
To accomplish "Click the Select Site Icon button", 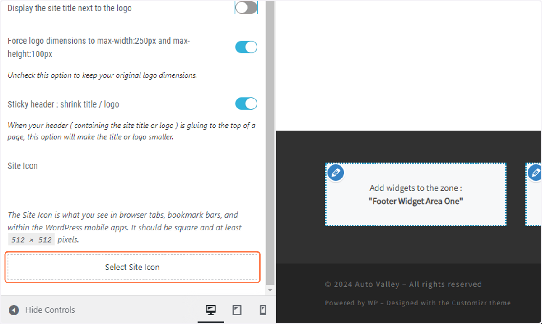I will pyautogui.click(x=132, y=267).
